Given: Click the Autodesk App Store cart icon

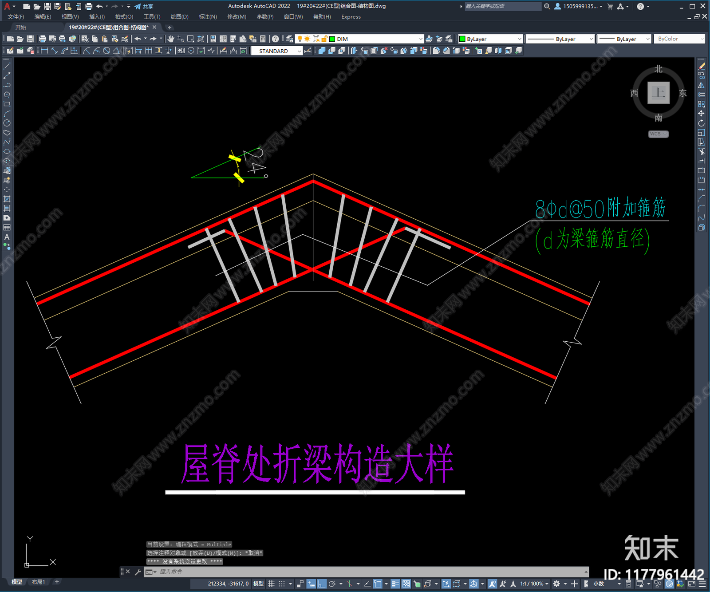Looking at the screenshot, I should (610, 6).
